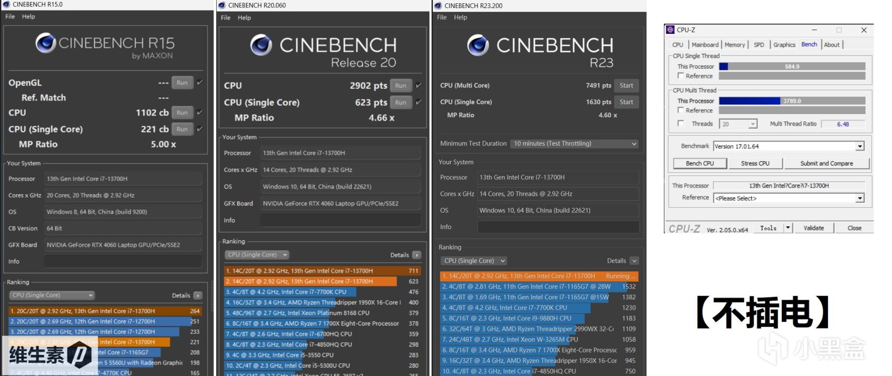892x376 pixels.
Task: Open the File menu in Cinebench R23
Action: click(x=442, y=17)
